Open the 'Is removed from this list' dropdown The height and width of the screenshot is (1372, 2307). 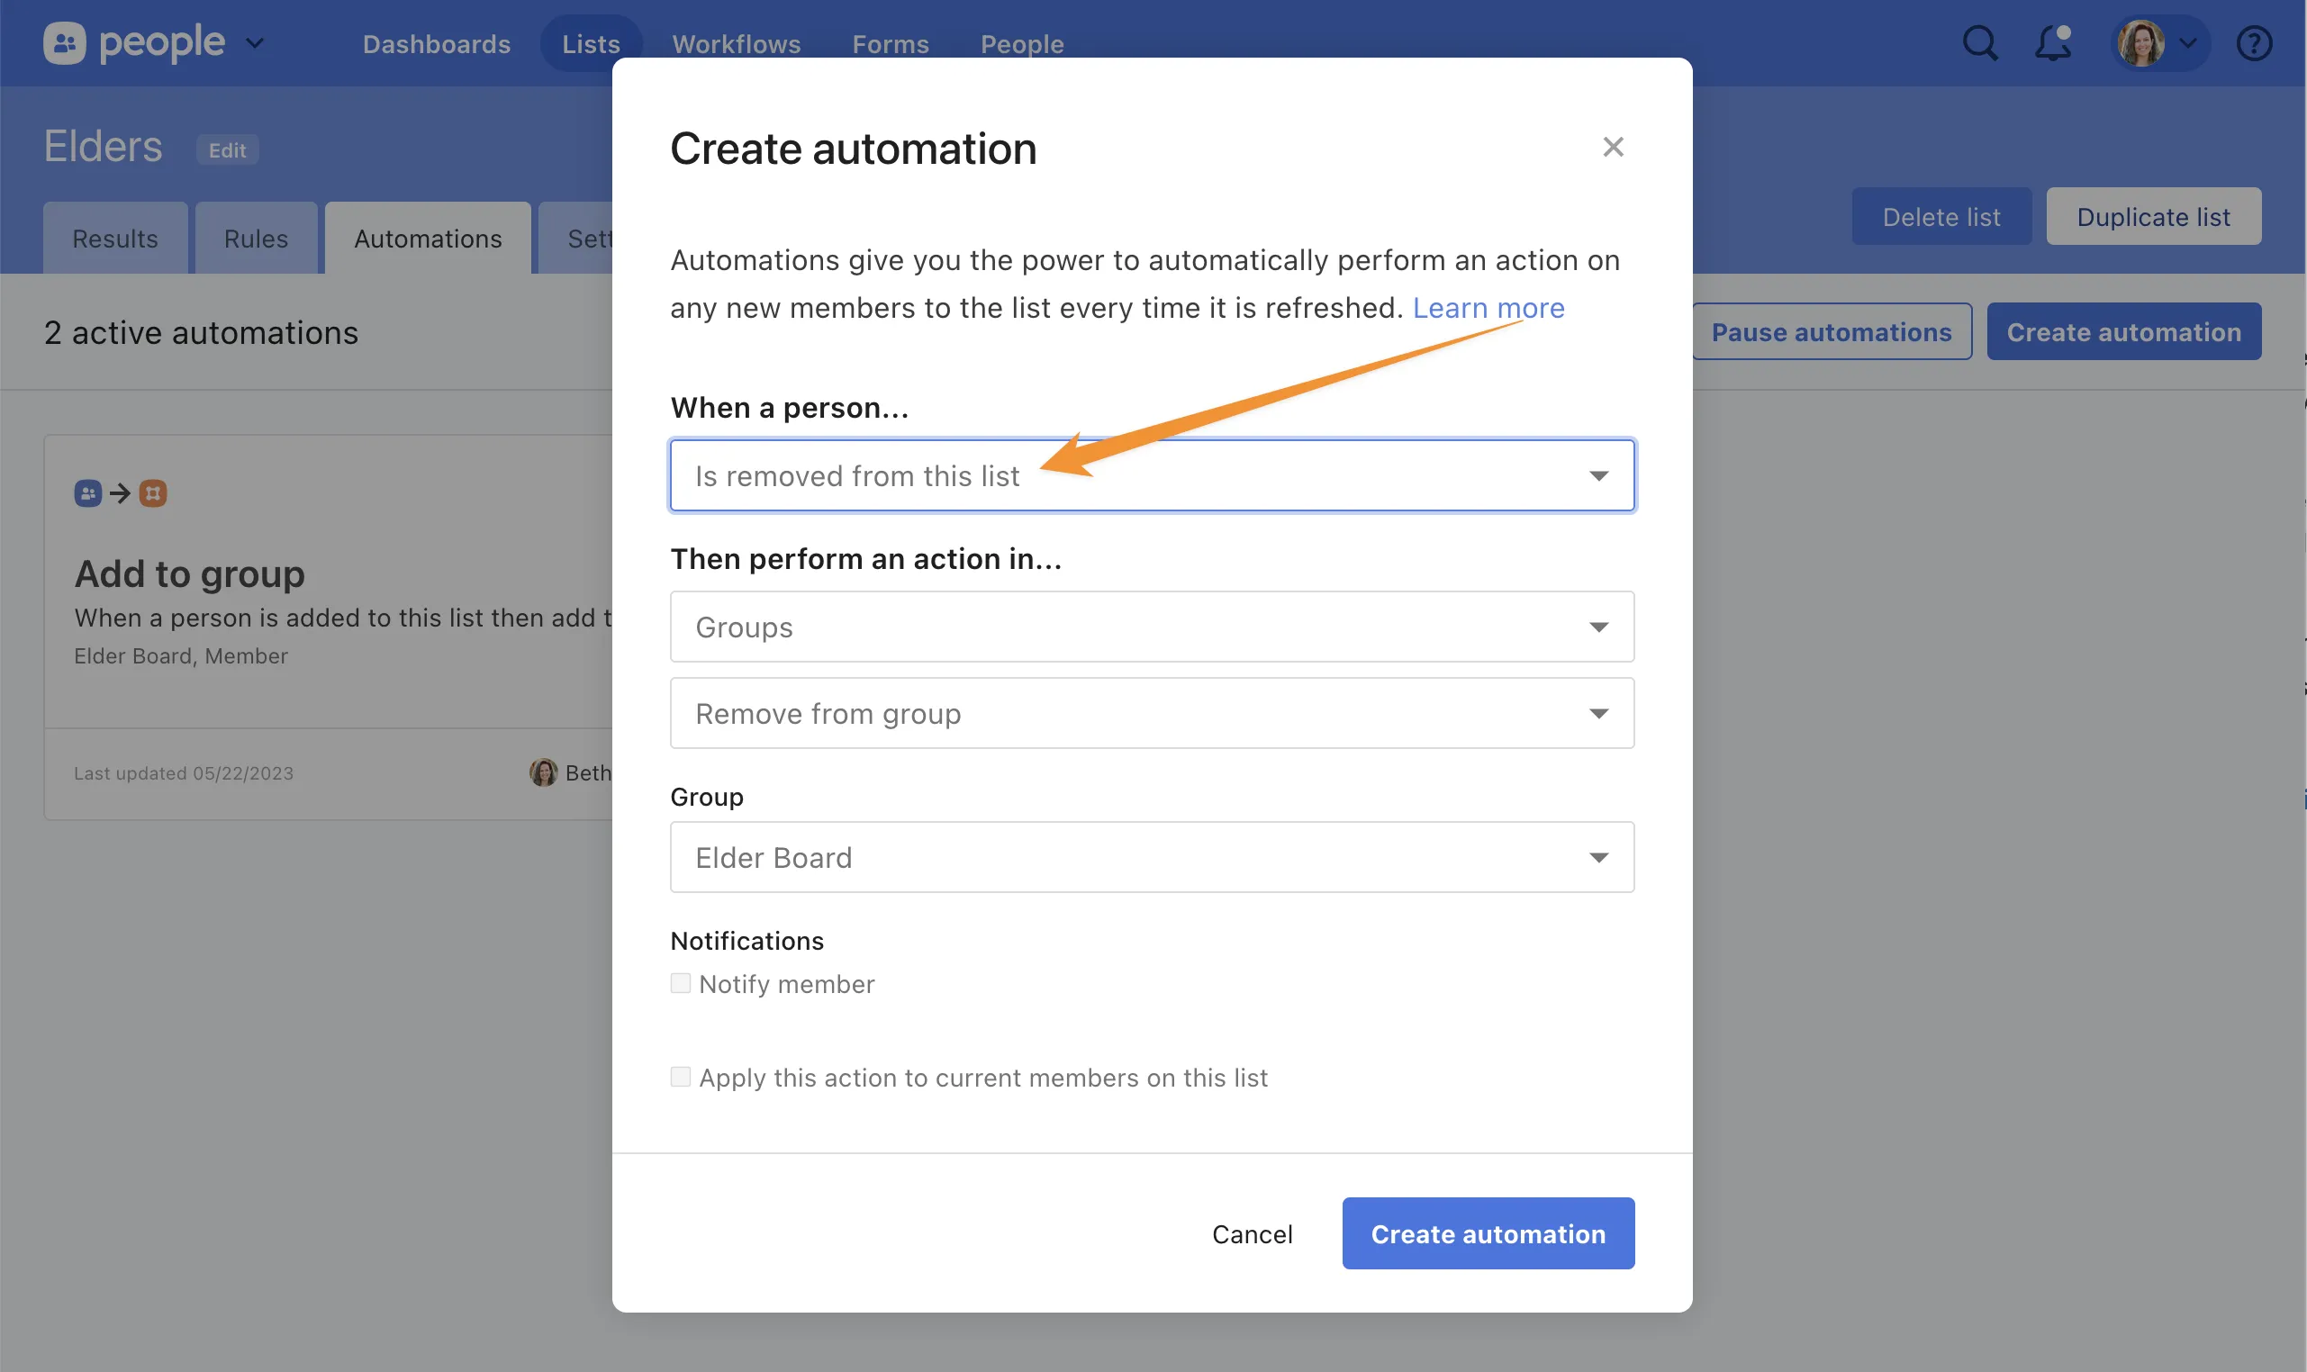pos(1151,475)
